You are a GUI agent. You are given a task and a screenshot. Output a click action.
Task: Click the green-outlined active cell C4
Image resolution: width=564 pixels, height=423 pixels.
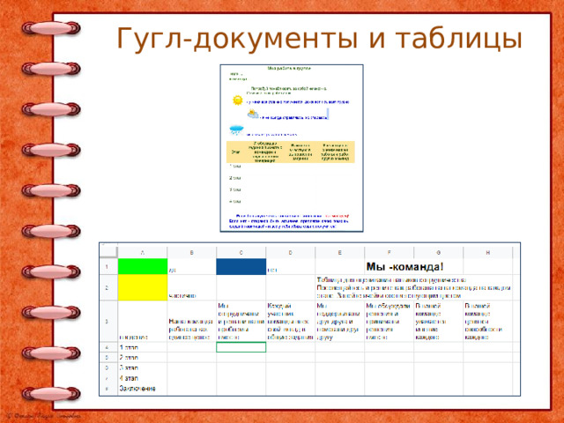pos(241,347)
